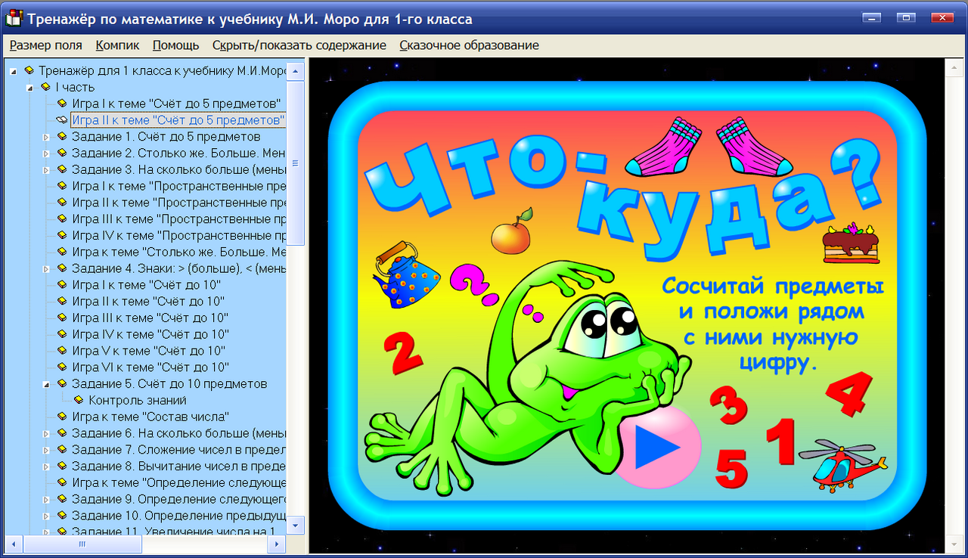Expand "Задание 2. Столько же. Больше" node
968x558 pixels.
tap(46, 153)
